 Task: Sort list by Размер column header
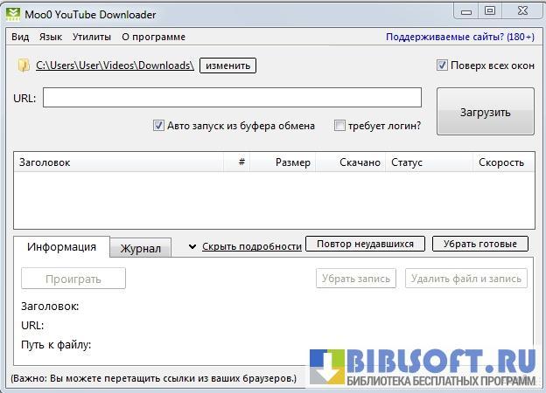coord(292,162)
